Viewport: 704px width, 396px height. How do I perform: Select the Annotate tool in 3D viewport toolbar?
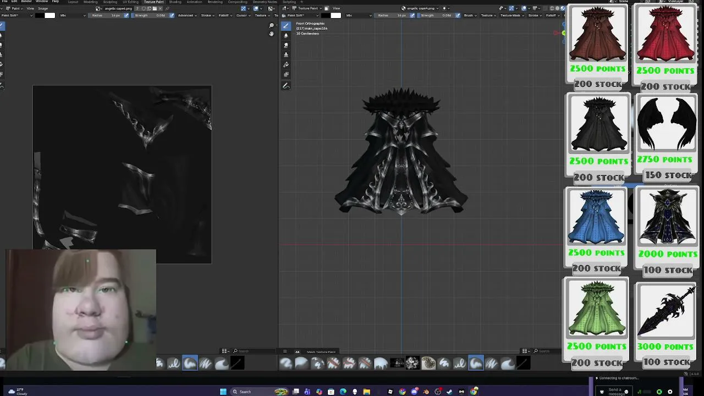tap(286, 86)
